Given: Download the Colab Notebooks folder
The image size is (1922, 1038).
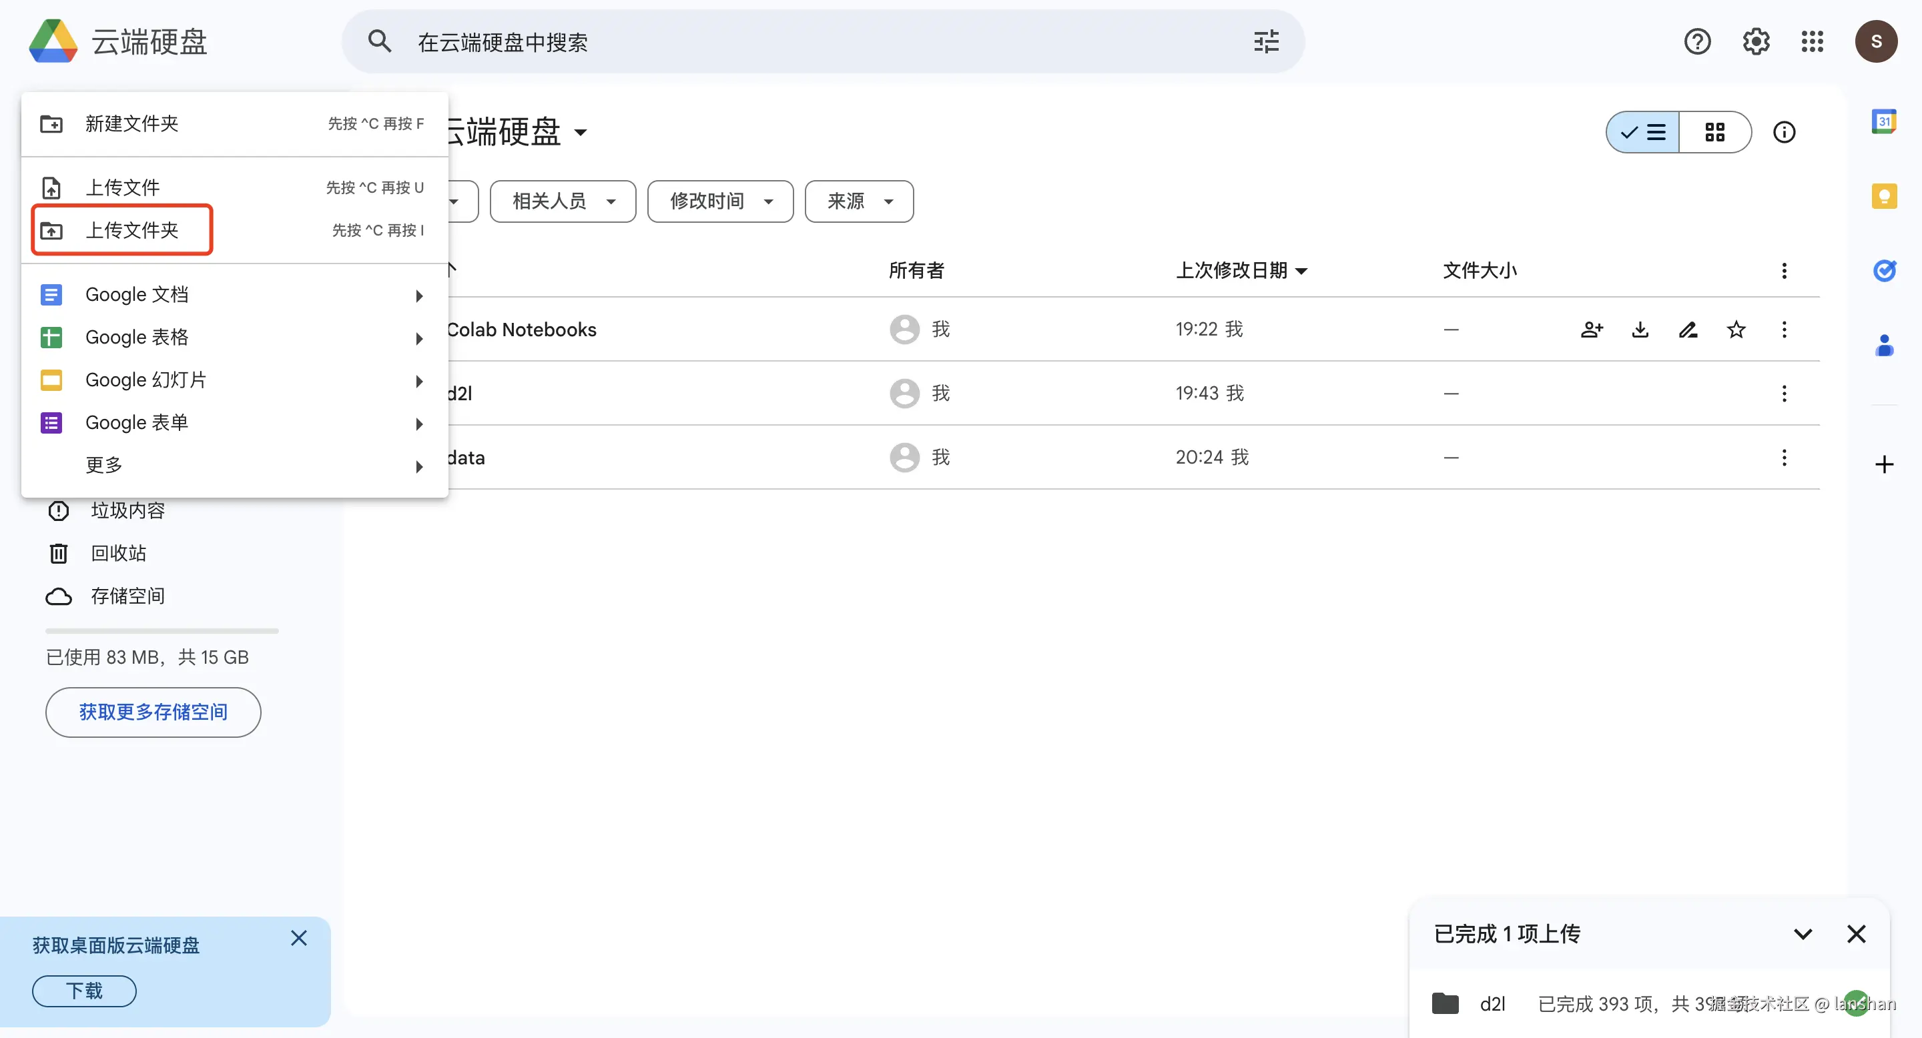Looking at the screenshot, I should [1639, 330].
